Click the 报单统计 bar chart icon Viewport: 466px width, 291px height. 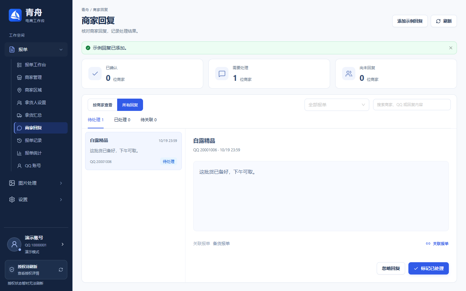click(x=19, y=153)
